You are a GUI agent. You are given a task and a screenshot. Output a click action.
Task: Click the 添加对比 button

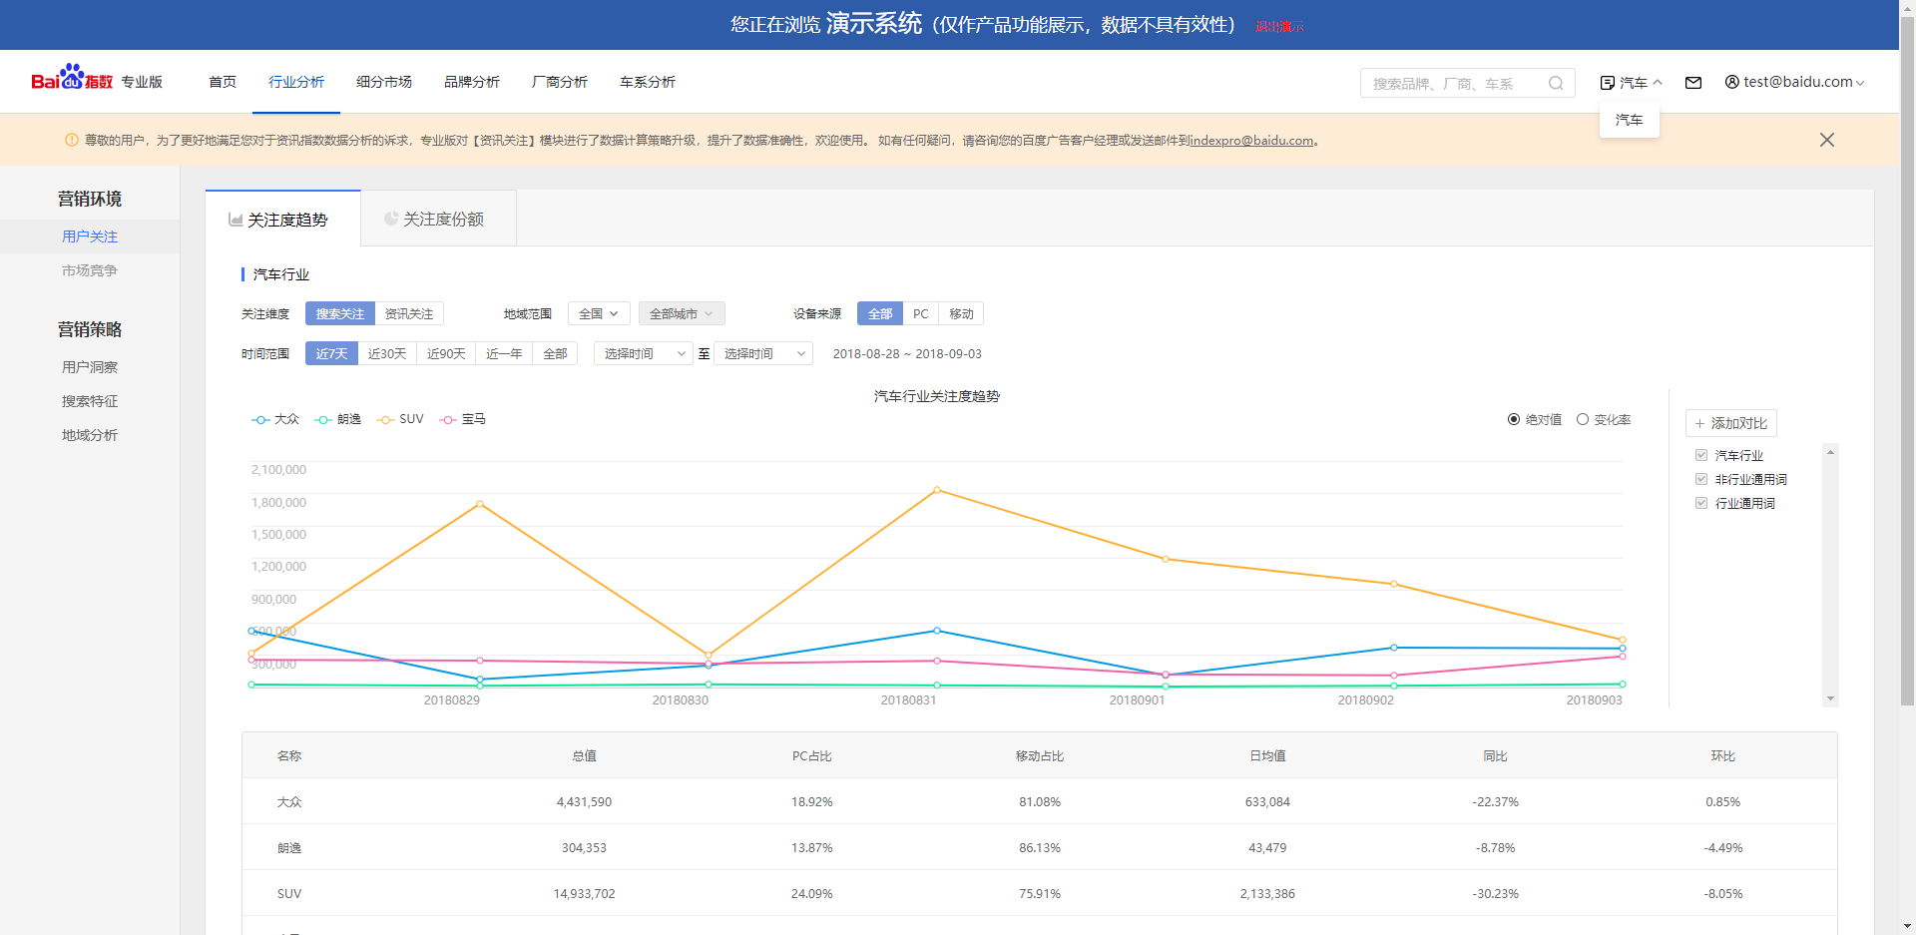coord(1731,423)
